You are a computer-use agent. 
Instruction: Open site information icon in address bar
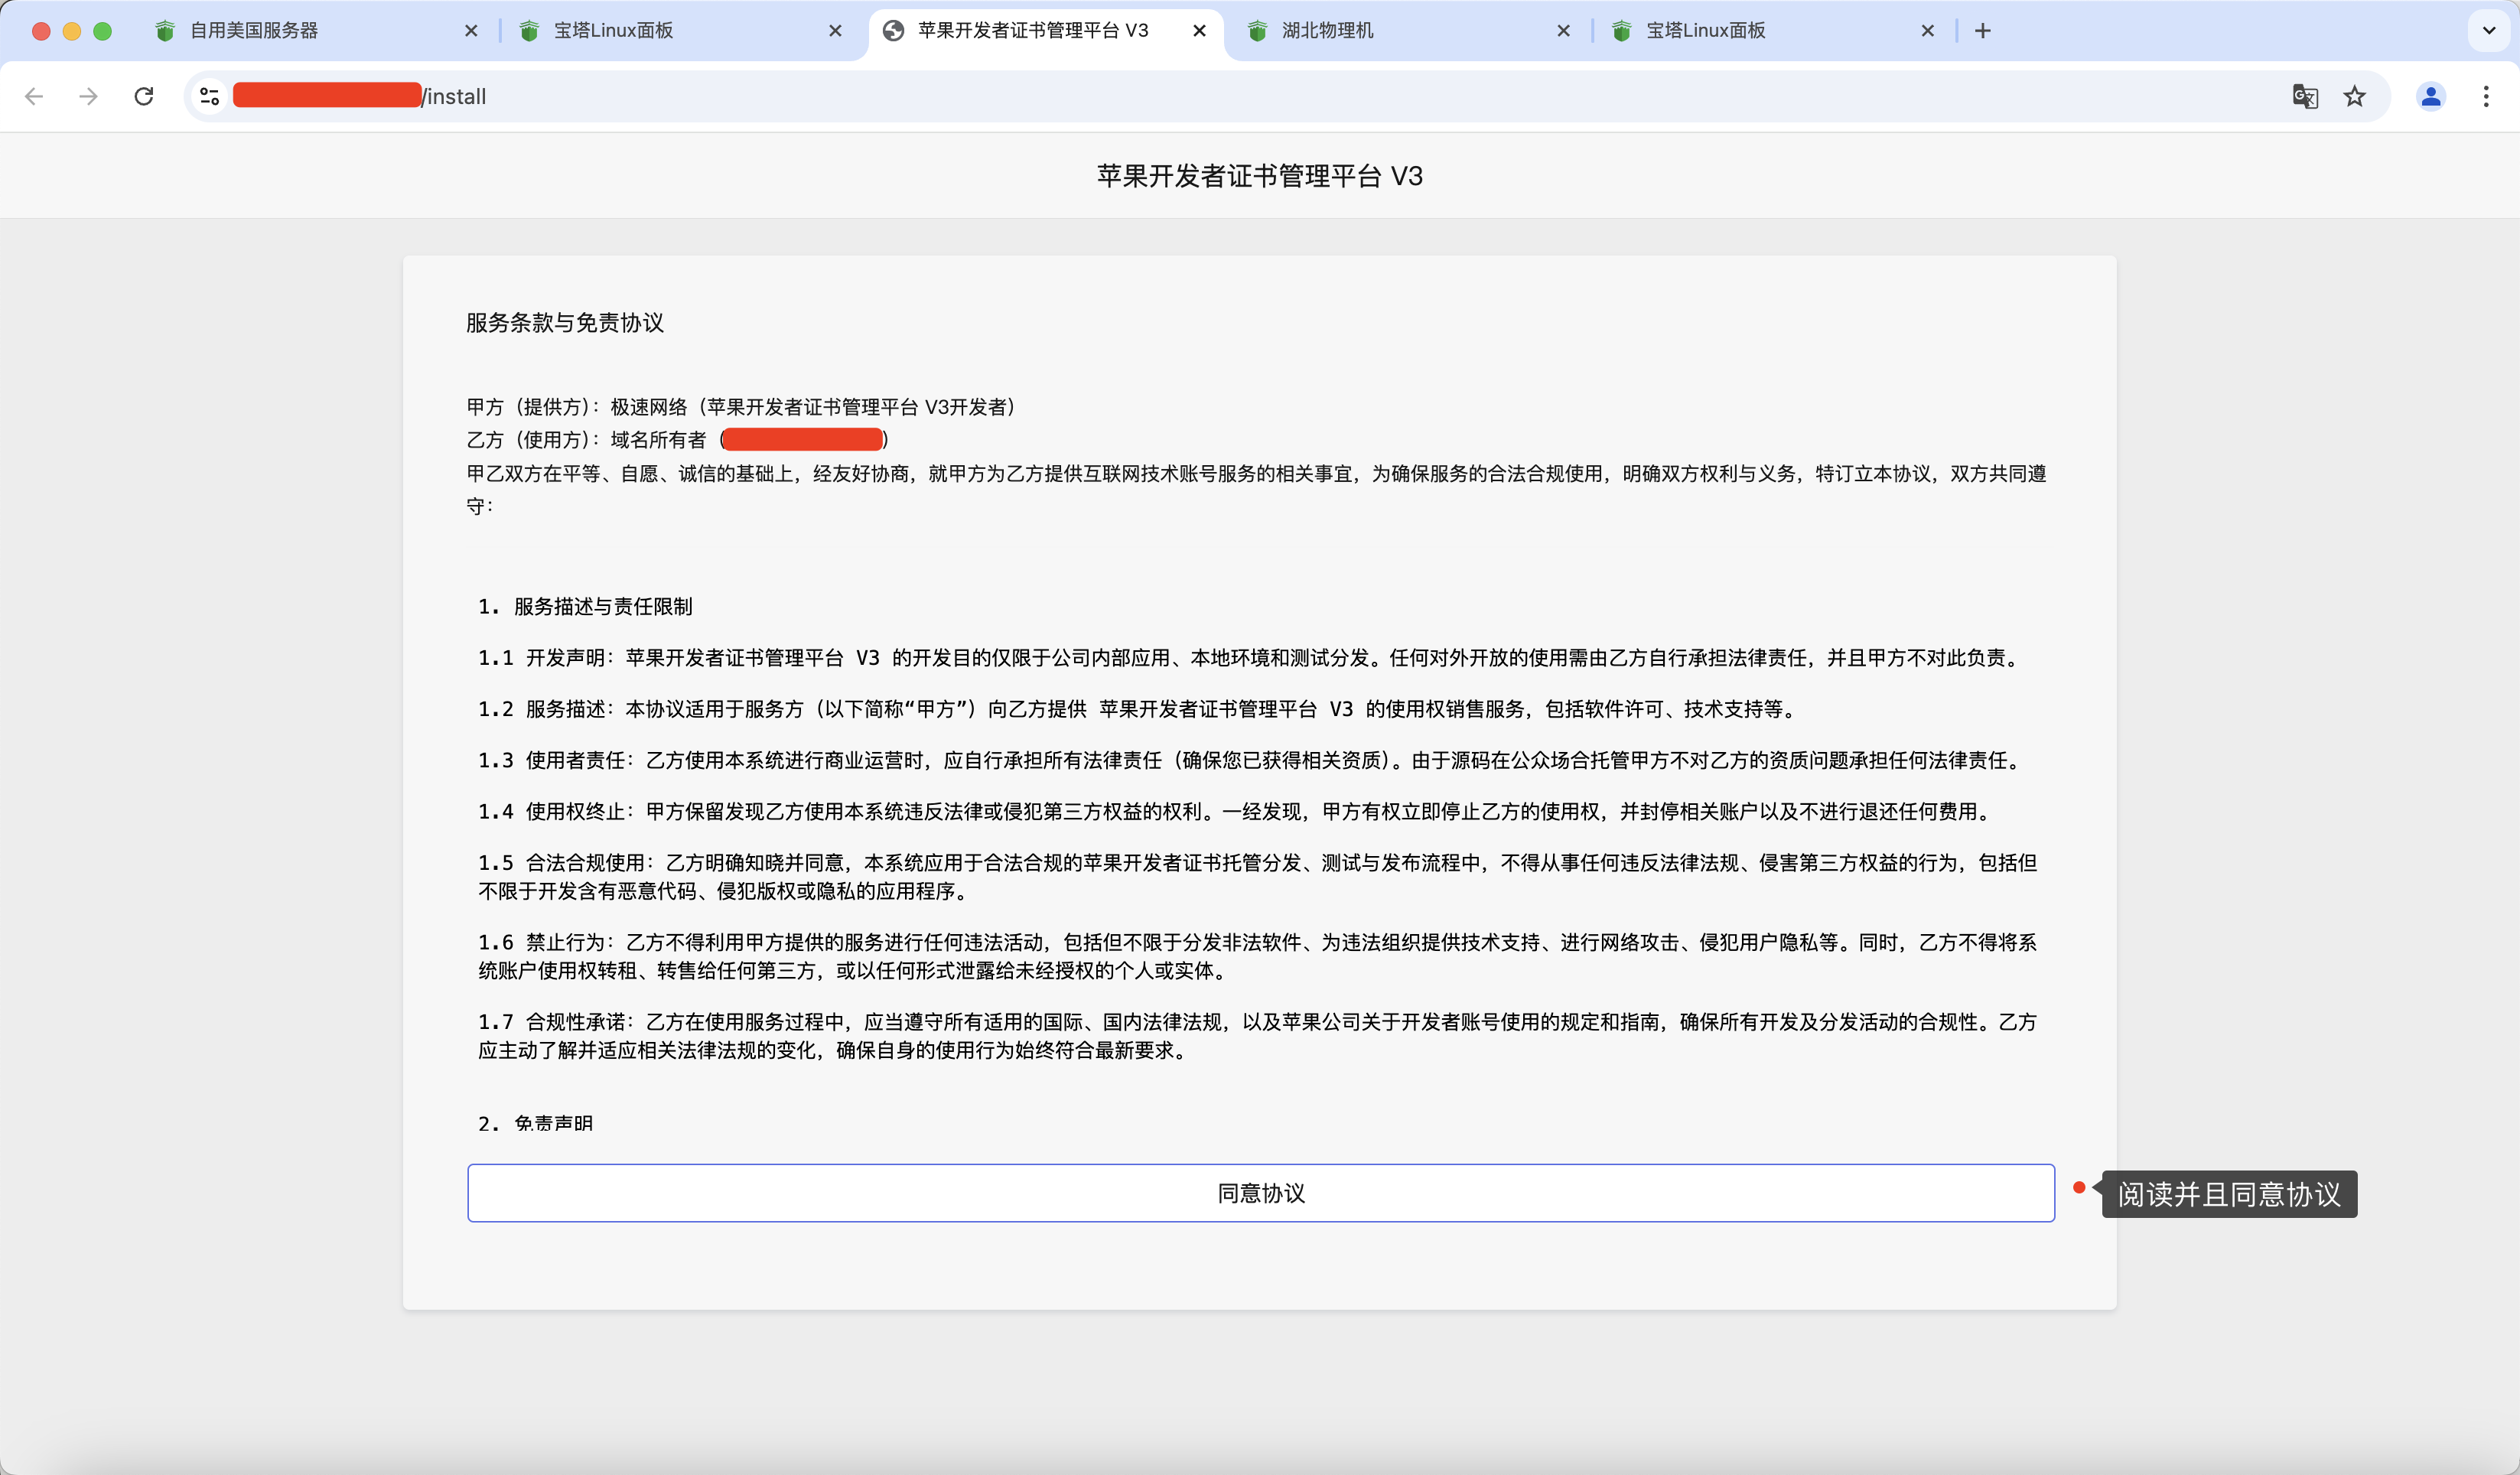tap(209, 96)
